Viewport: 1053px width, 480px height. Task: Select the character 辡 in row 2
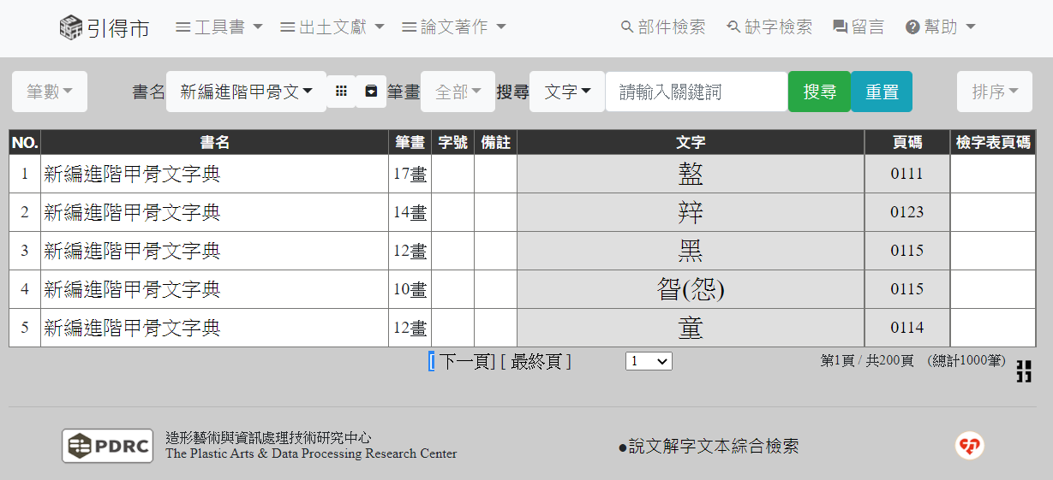click(691, 212)
